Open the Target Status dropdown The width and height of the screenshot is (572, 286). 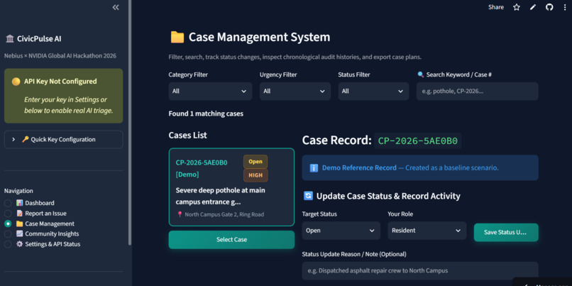pos(341,231)
